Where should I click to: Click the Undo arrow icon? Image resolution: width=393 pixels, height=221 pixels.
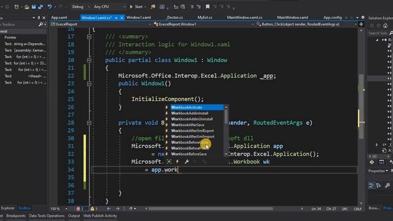tap(50, 7)
